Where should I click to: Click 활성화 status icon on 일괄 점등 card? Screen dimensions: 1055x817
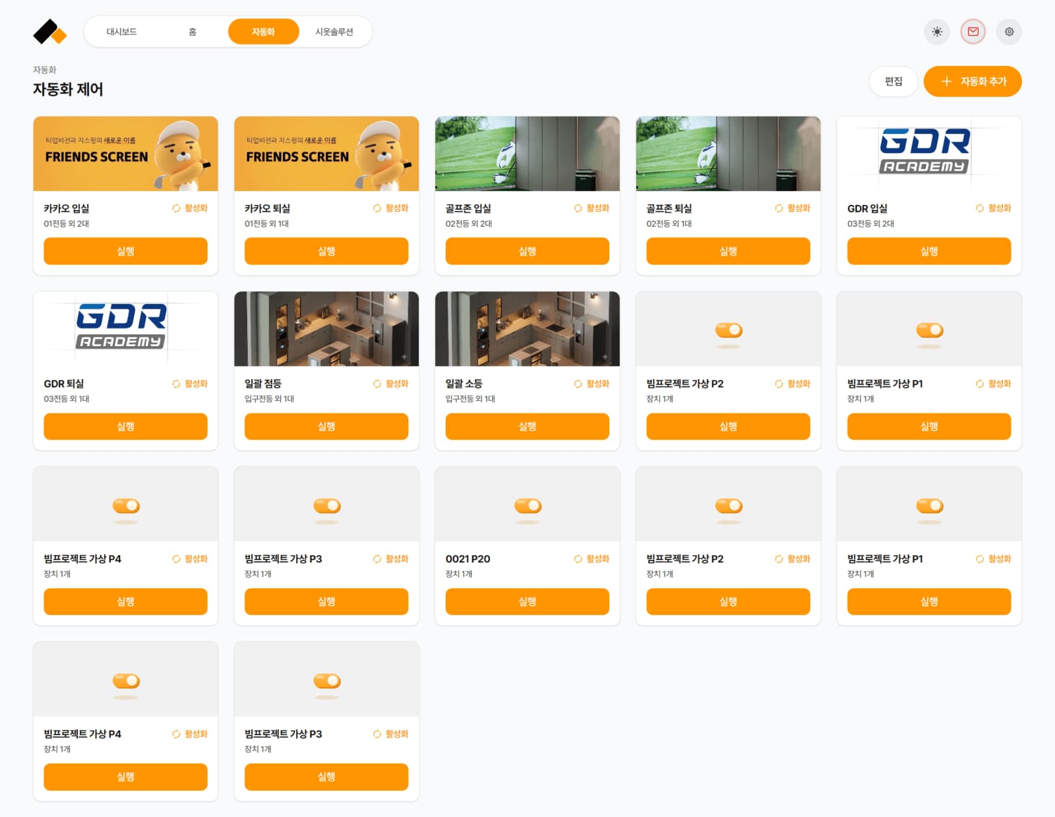[x=377, y=384]
